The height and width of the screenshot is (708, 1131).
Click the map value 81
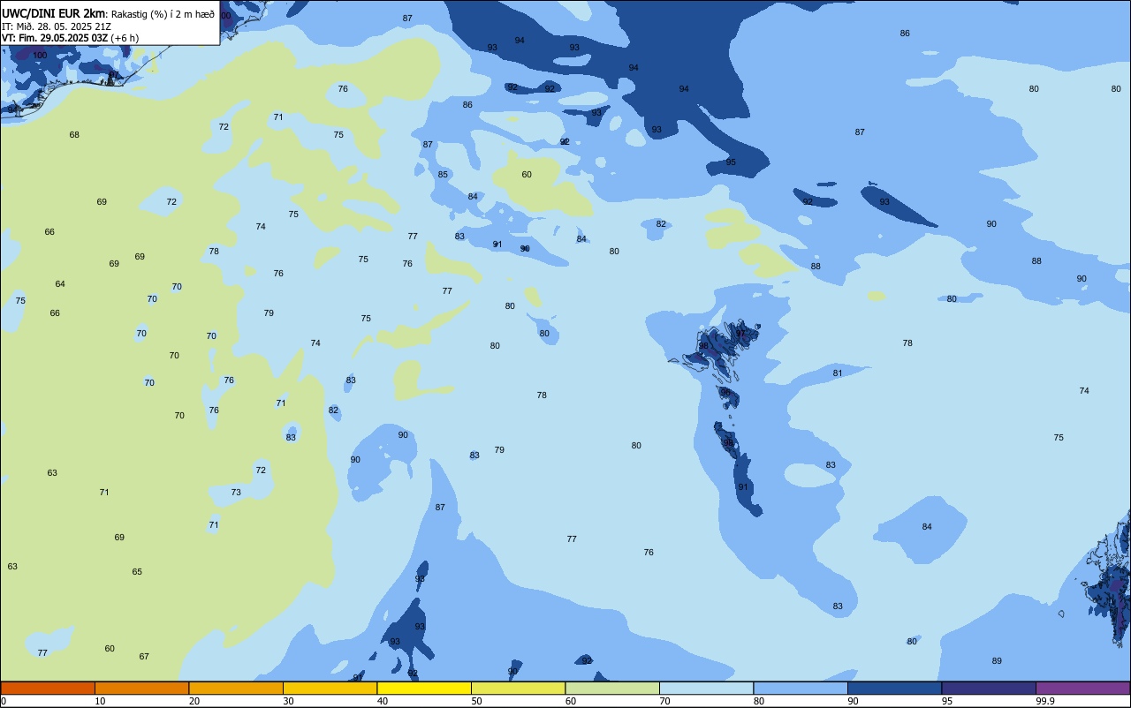click(x=838, y=373)
